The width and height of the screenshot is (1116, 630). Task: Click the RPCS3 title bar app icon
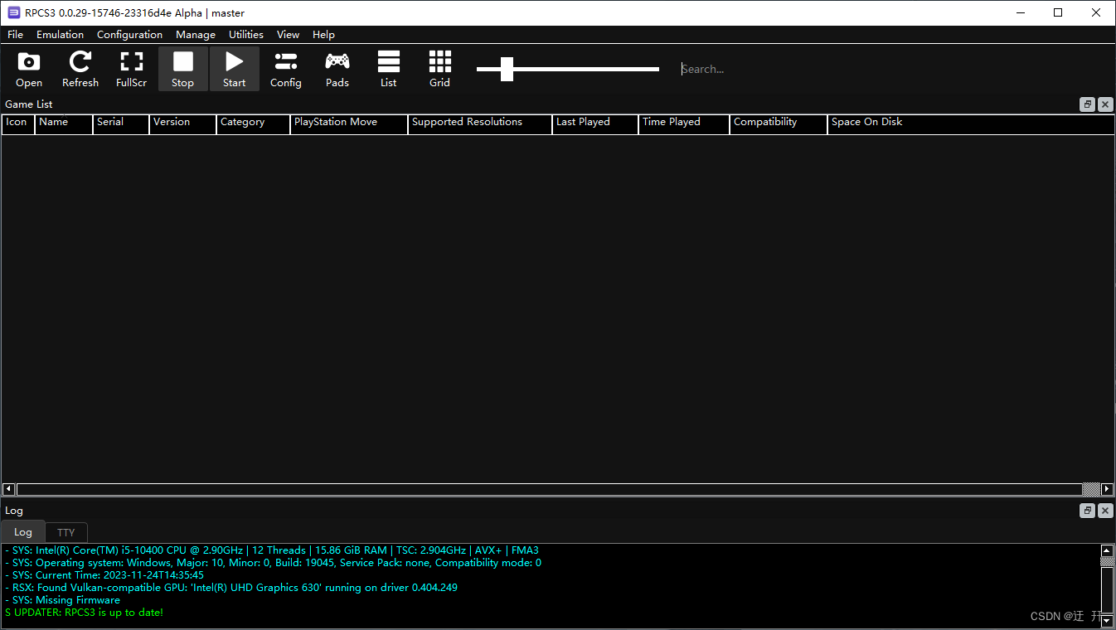(x=13, y=12)
